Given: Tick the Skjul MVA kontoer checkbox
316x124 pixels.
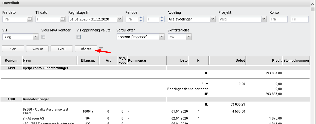Looking at the screenshot, I should point(43,37).
